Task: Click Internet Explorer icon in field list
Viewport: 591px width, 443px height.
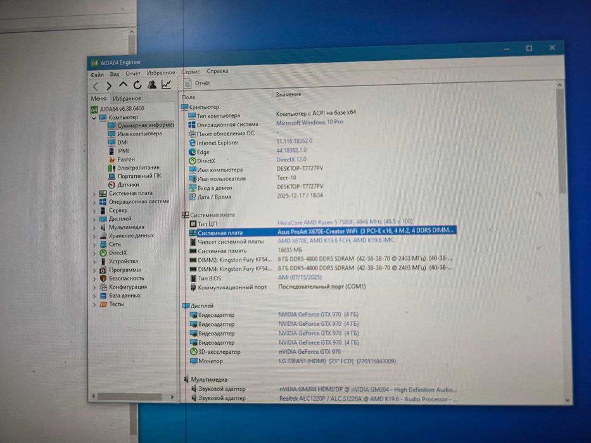Action: coord(192,143)
